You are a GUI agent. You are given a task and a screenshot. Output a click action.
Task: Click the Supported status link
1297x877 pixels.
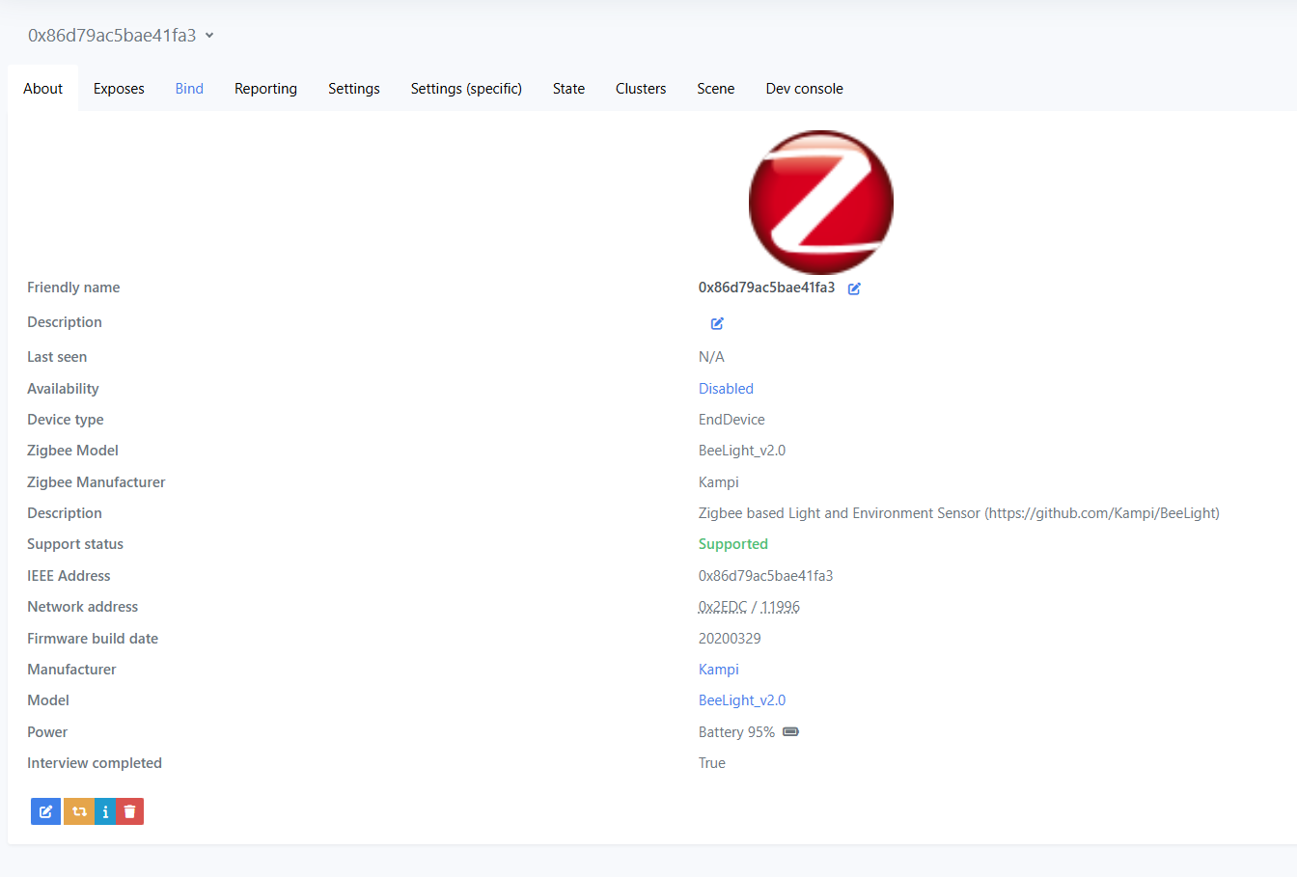tap(733, 544)
